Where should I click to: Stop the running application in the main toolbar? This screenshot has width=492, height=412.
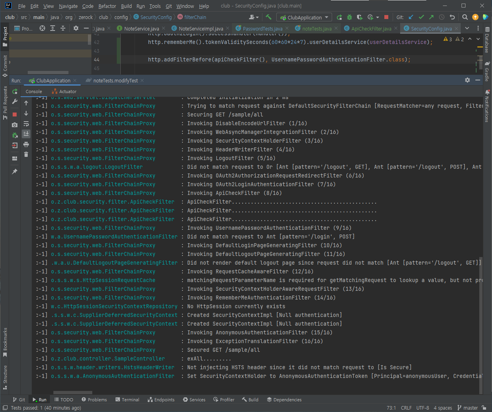click(x=386, y=17)
